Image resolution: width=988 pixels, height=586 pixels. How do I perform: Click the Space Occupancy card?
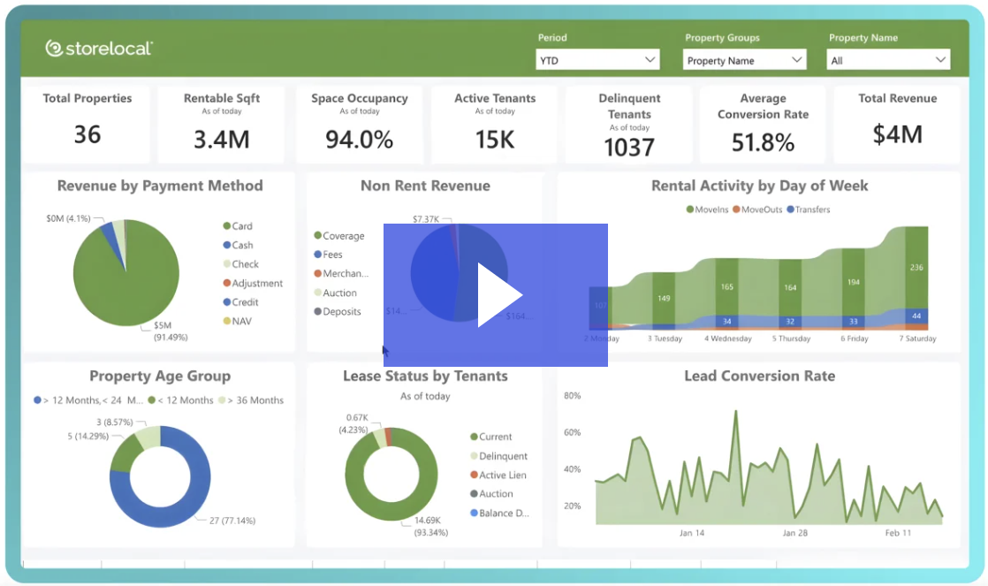(358, 124)
